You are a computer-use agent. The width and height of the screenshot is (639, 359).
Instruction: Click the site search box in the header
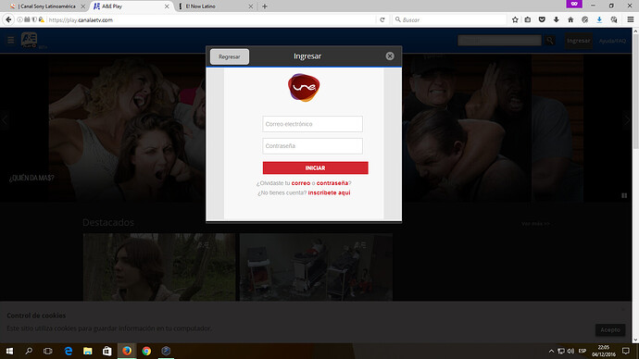tap(499, 41)
